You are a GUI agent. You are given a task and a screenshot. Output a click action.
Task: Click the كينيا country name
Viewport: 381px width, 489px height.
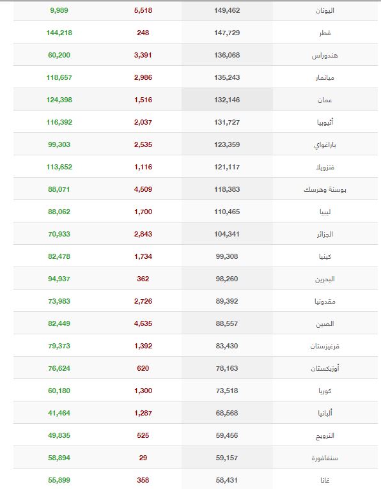pos(325,257)
